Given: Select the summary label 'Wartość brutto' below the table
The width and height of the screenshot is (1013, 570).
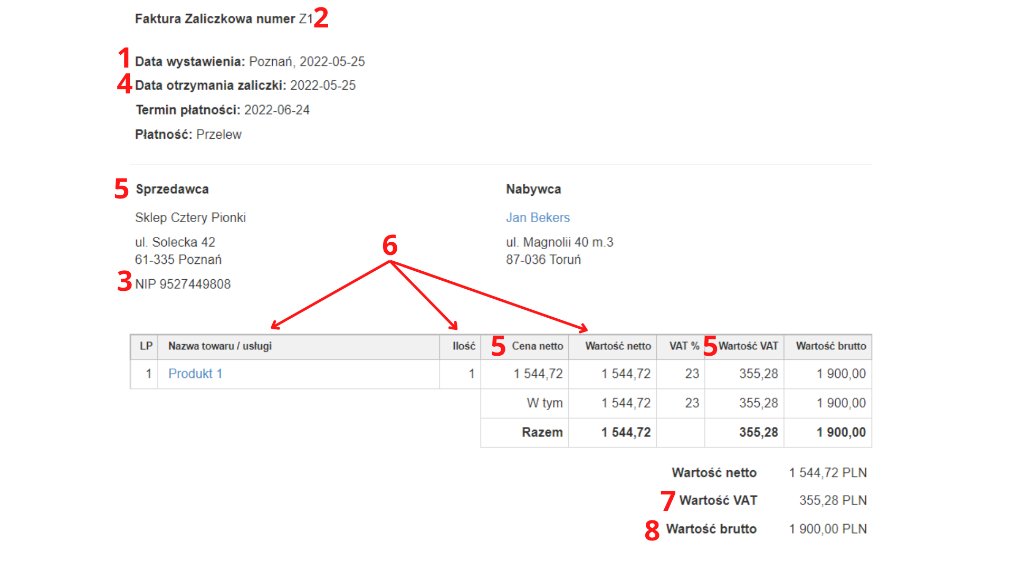Looking at the screenshot, I should pos(711,529).
